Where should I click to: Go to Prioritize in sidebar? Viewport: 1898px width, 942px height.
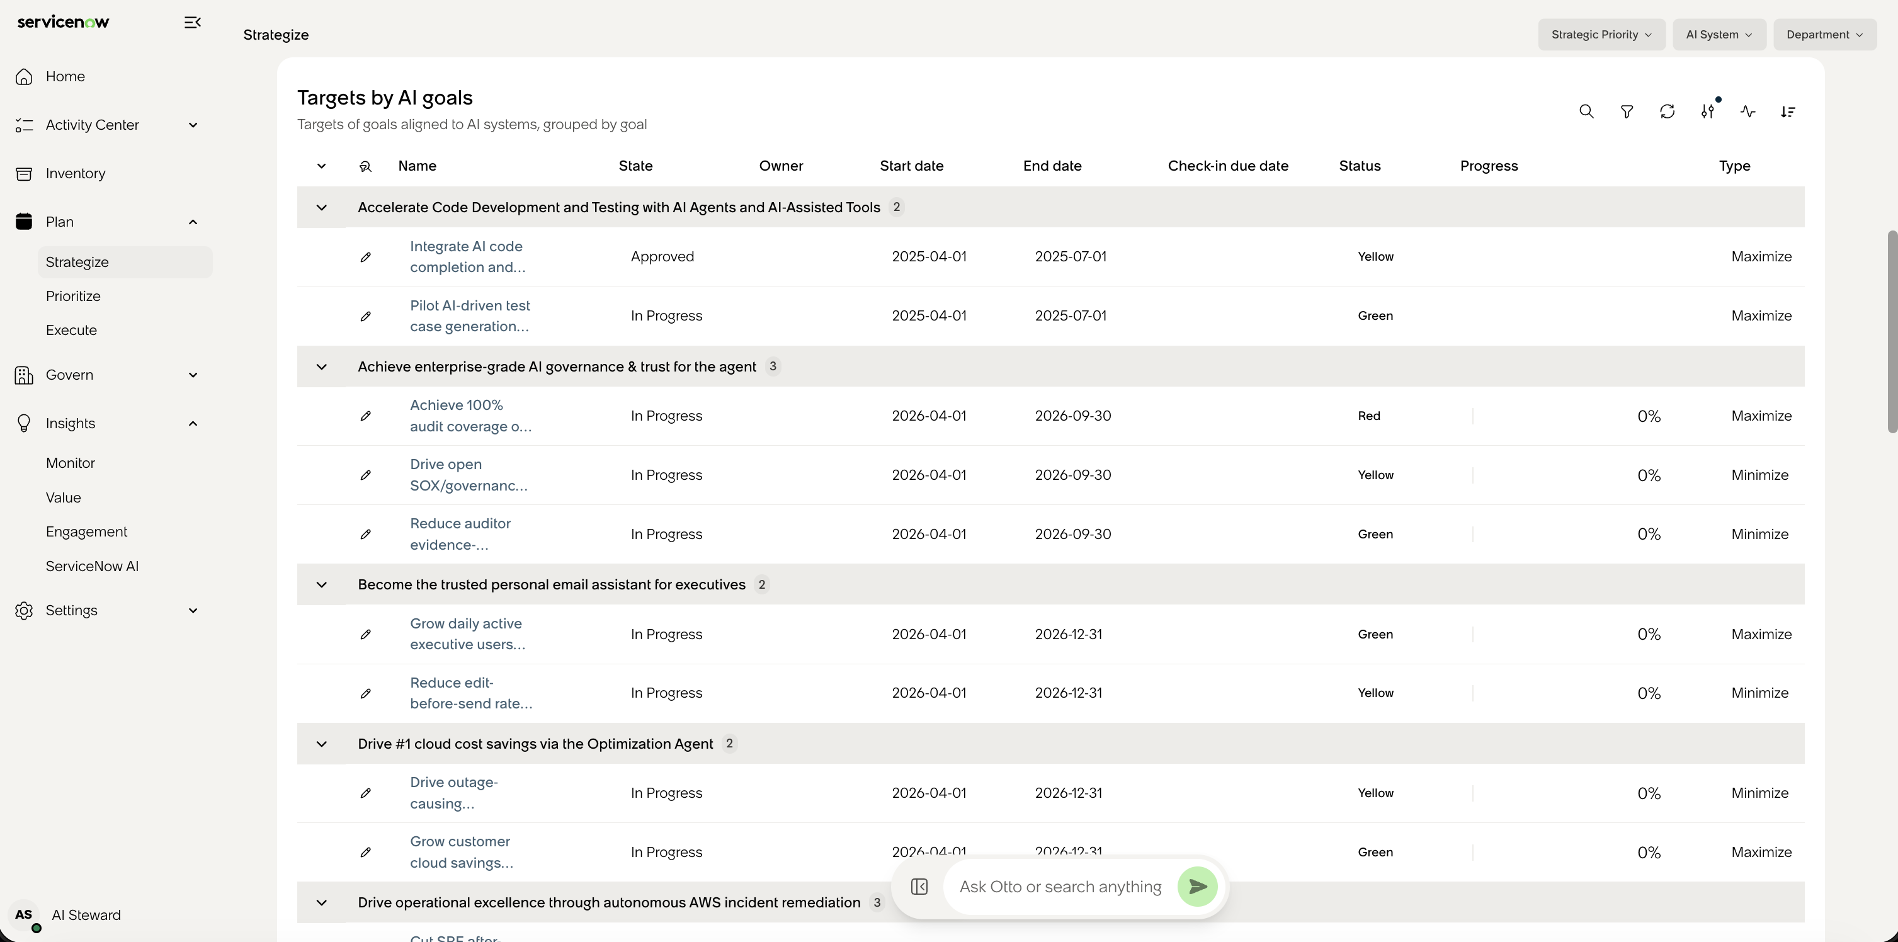73,296
